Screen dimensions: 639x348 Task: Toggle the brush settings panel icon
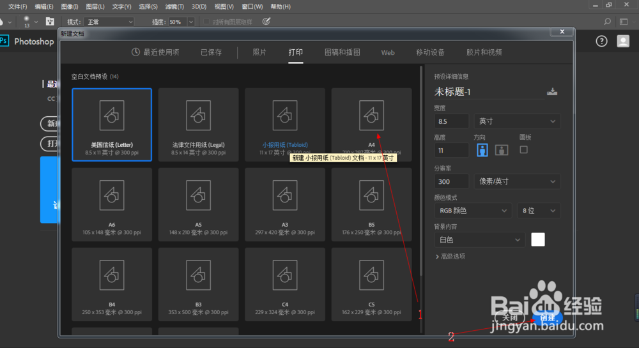pyautogui.click(x=50, y=22)
